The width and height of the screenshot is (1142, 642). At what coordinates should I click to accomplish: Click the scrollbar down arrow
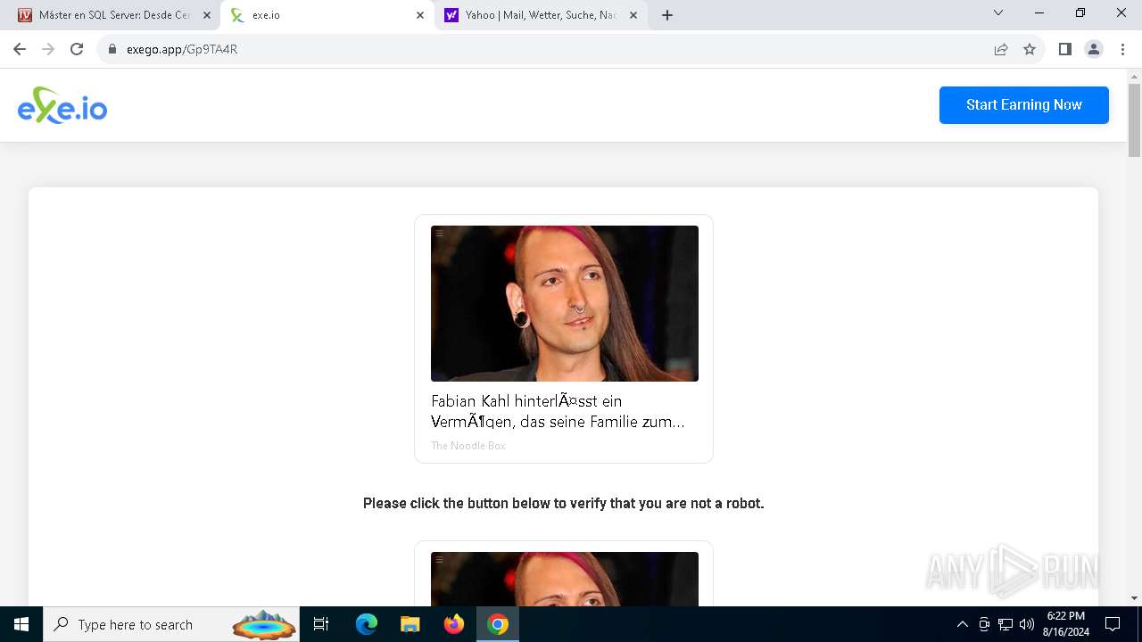1134,598
